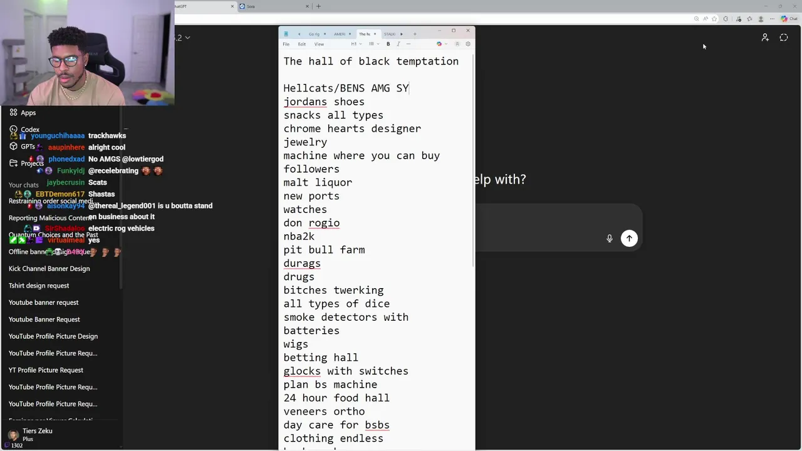The image size is (802, 451).
Task: Add page to favorites star icon
Action: click(x=714, y=19)
